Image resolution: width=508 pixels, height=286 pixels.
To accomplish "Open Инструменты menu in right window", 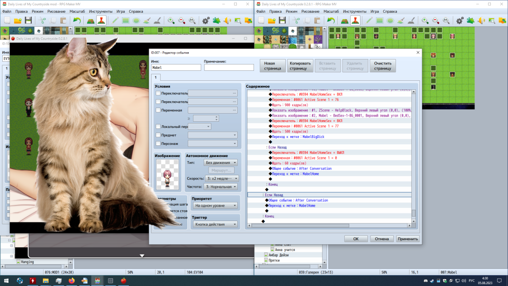I will point(354,11).
